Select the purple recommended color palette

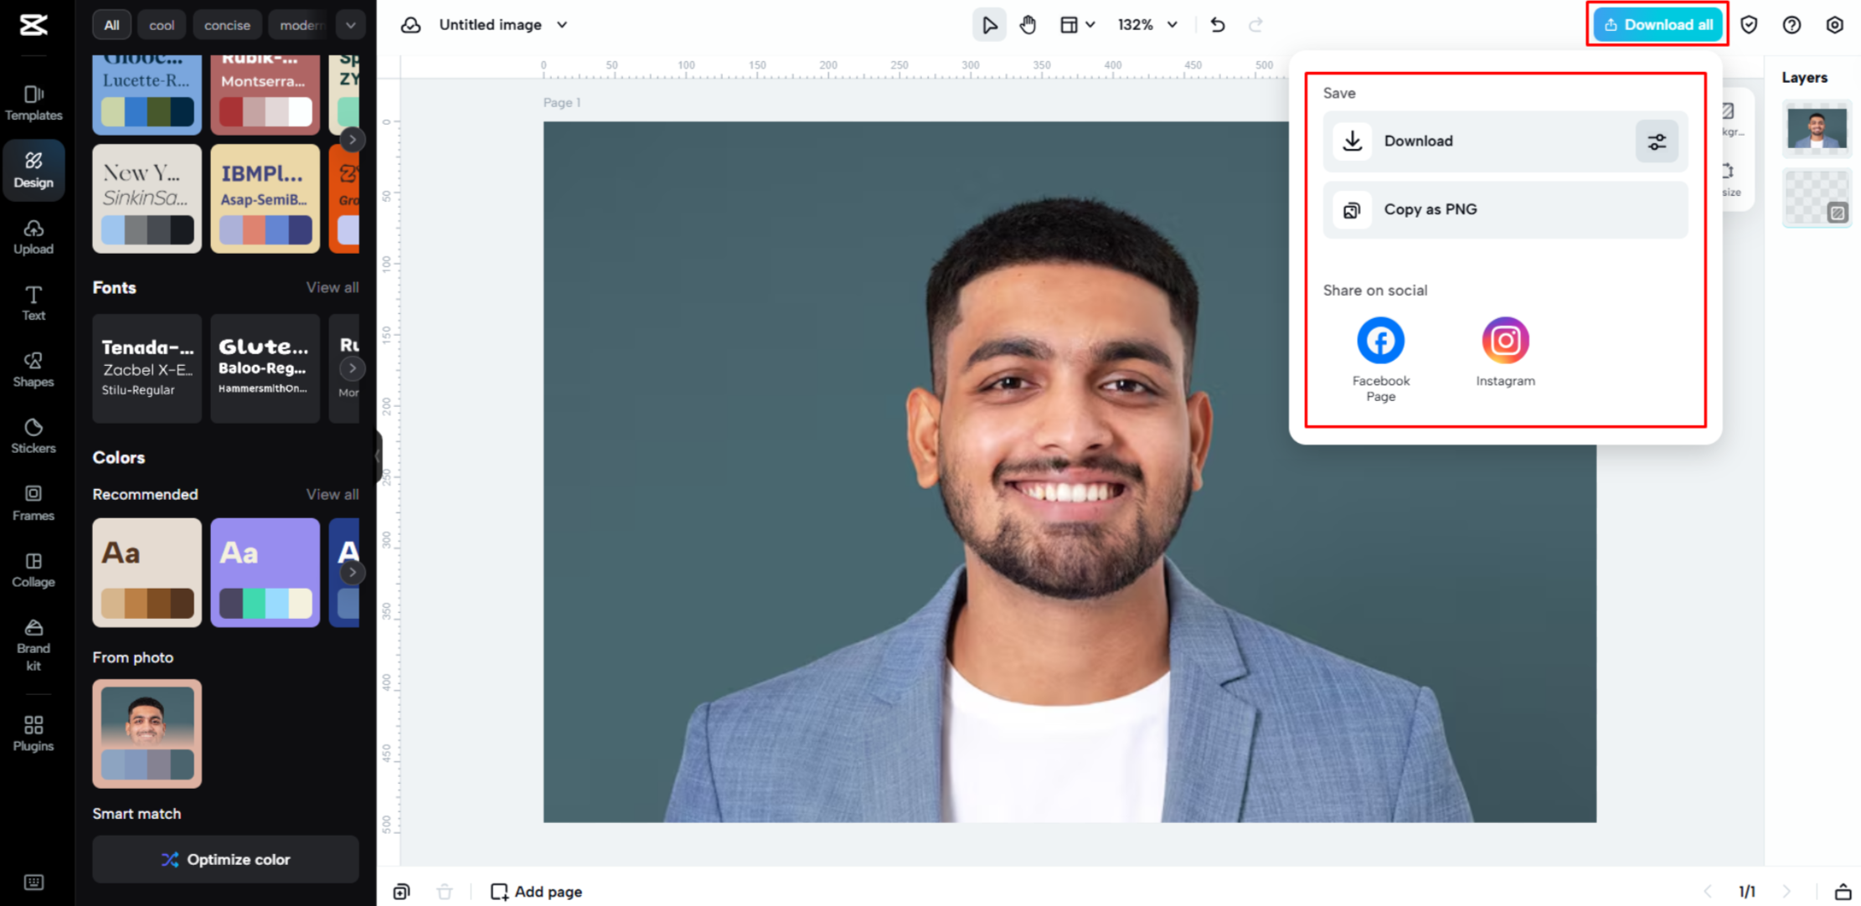tap(265, 573)
